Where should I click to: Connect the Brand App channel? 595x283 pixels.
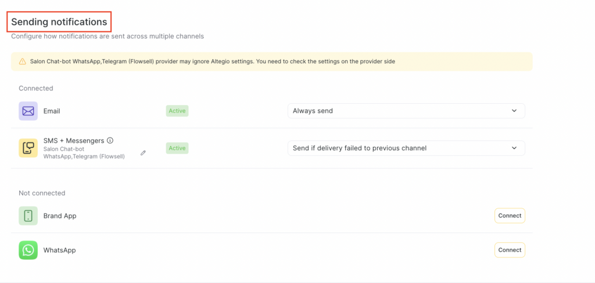pyautogui.click(x=510, y=216)
